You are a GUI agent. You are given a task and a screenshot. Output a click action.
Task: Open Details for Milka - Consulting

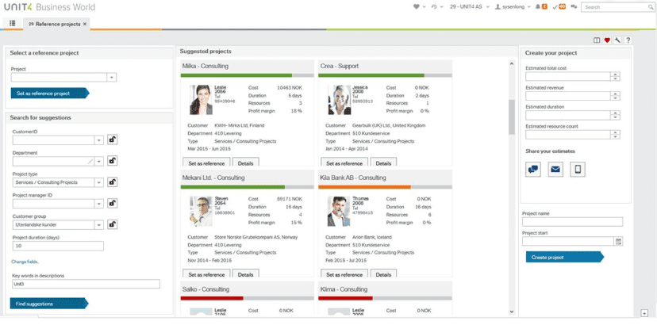tap(245, 163)
